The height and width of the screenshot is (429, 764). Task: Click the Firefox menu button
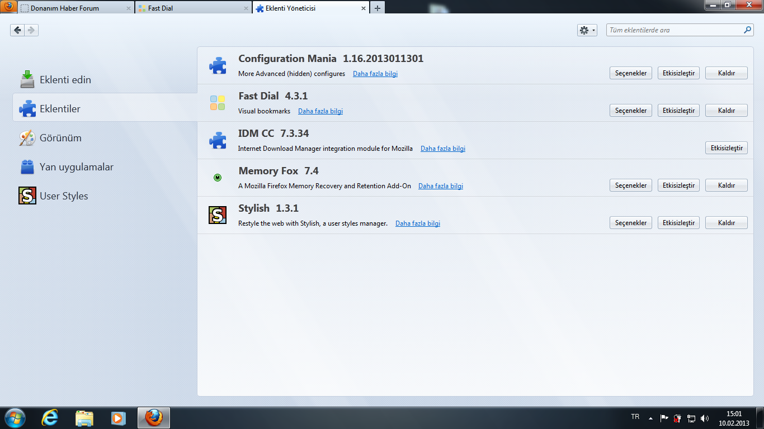(x=8, y=7)
